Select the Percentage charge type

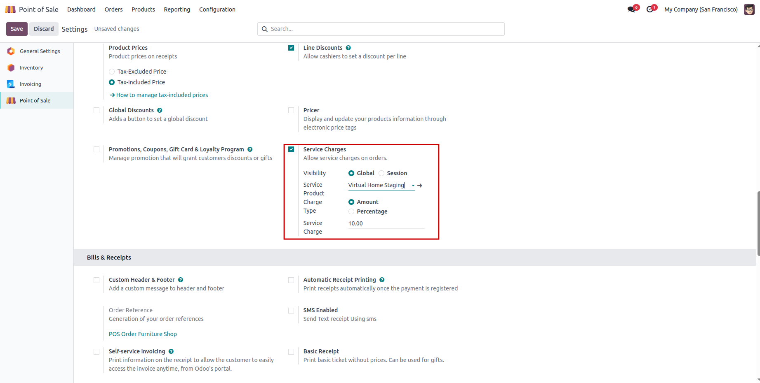351,211
